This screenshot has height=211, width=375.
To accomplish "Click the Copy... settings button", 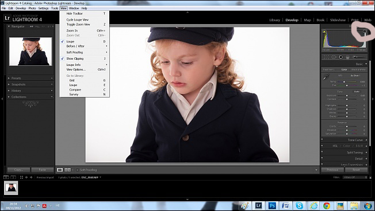I will 18,170.
